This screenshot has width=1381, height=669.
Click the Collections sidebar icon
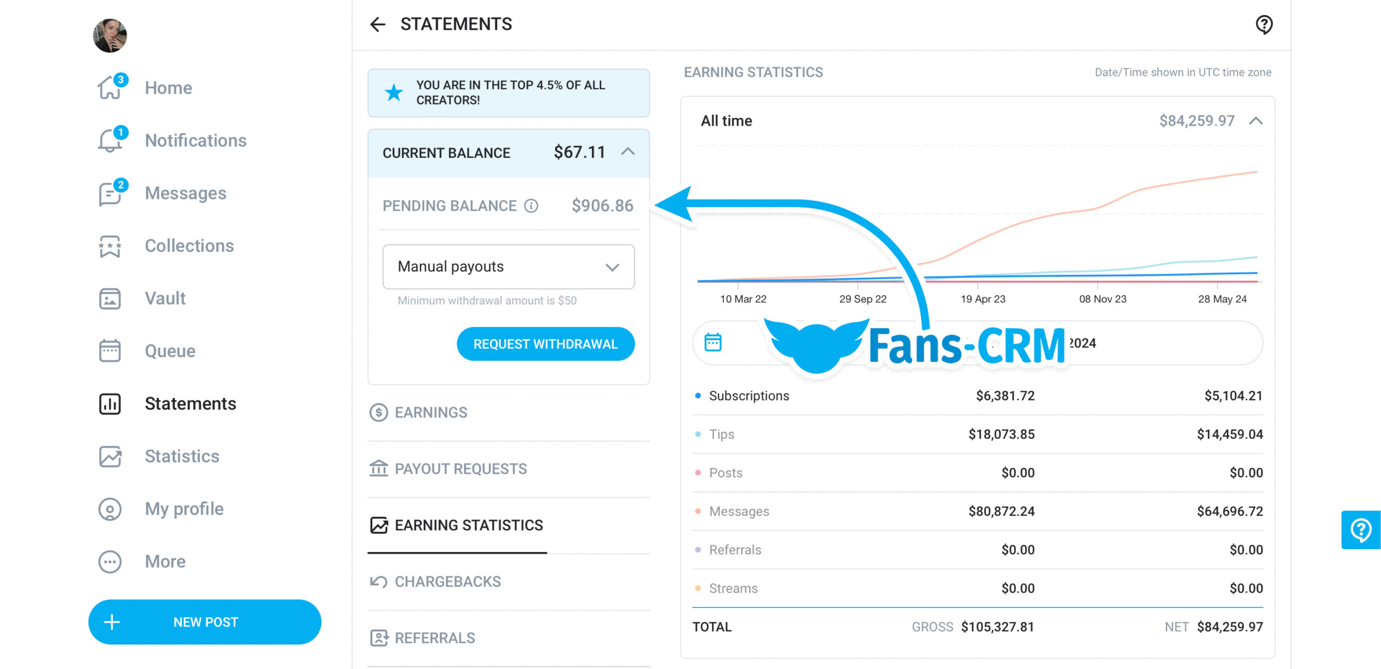click(x=108, y=246)
